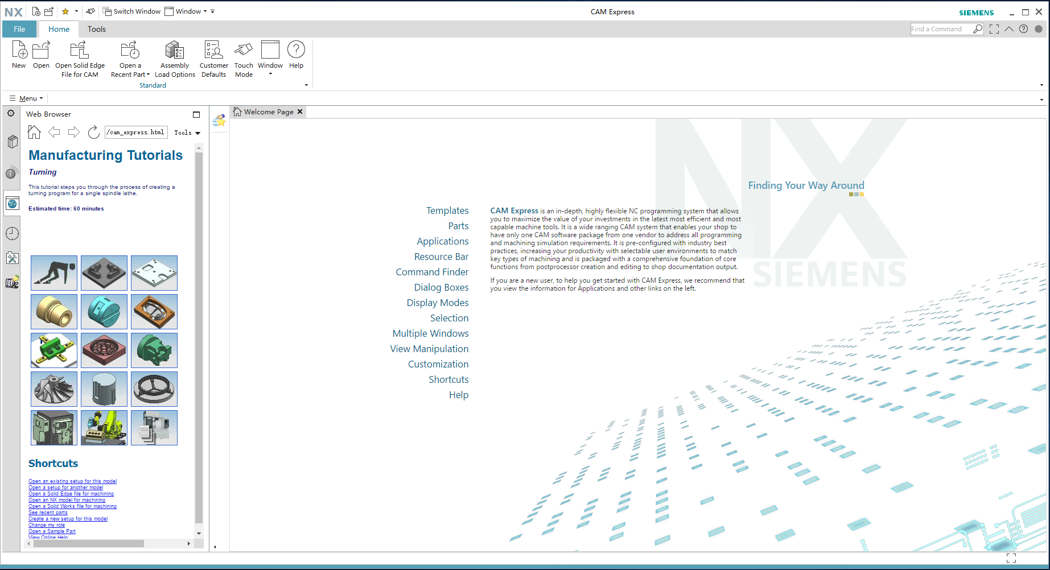Click the favorites star icon
The image size is (1050, 570).
(x=65, y=11)
